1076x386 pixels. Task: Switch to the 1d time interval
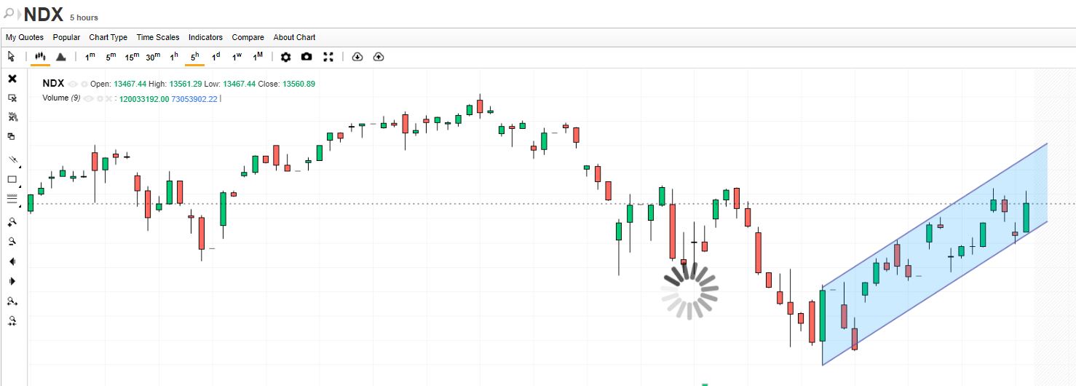pyautogui.click(x=215, y=57)
